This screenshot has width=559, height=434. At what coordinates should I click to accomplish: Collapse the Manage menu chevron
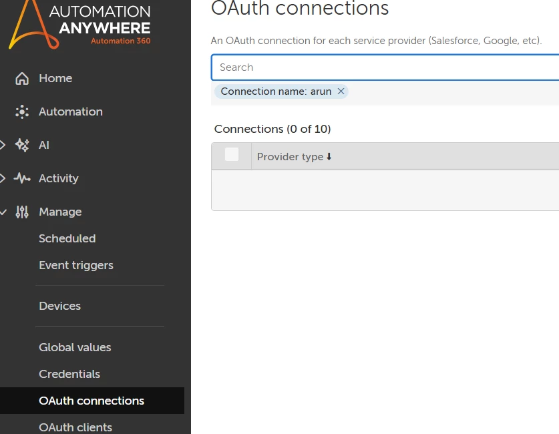[x=3, y=212]
